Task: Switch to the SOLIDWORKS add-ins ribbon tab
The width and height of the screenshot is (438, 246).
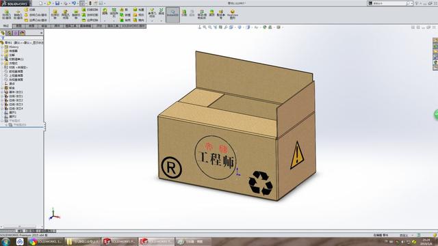Action: click(133, 26)
